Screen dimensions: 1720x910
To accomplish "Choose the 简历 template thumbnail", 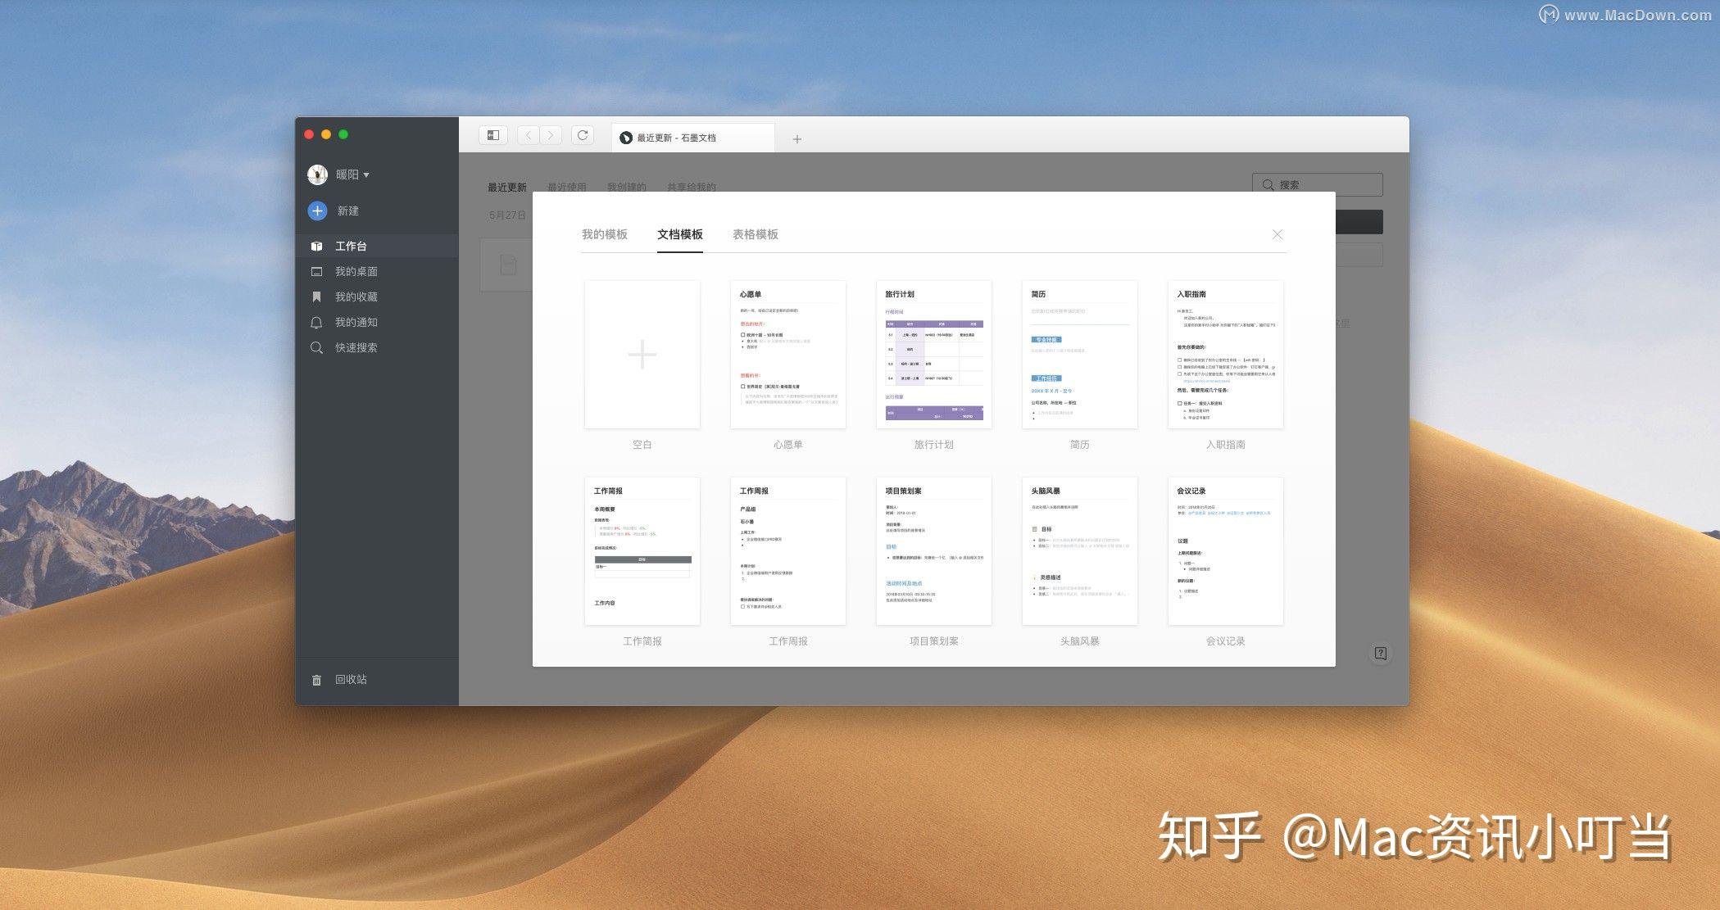I will 1080,355.
